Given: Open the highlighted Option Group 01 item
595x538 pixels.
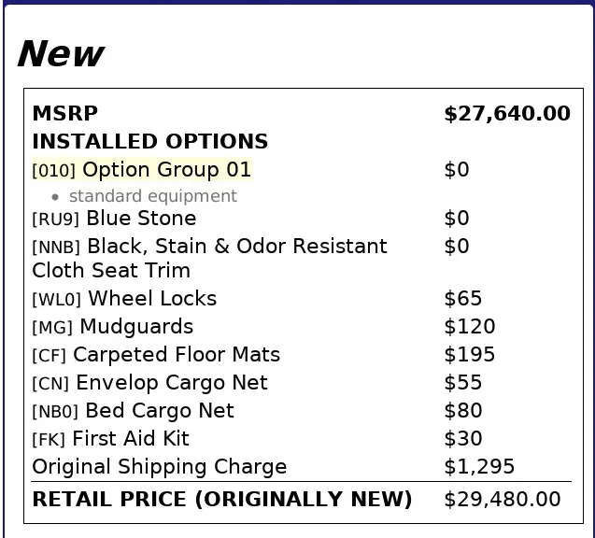Looking at the screenshot, I should 142,170.
